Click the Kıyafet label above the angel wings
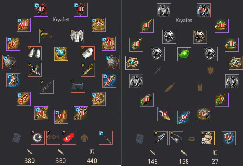Viewport: 243px width, 166px height. point(61,20)
